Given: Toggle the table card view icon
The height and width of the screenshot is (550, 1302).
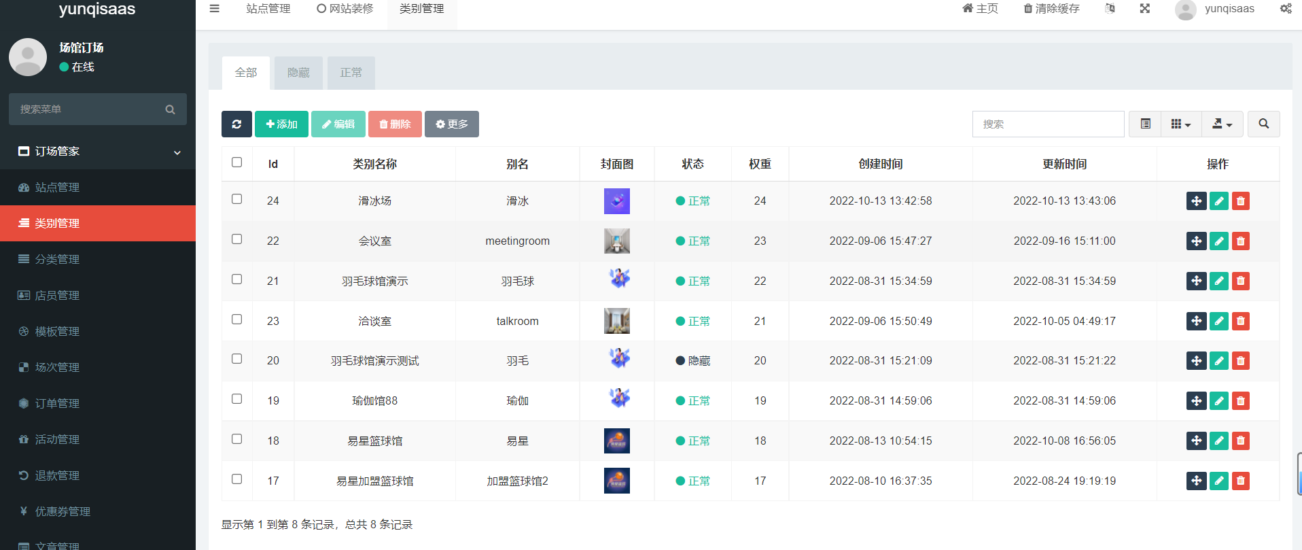Looking at the screenshot, I should coord(1146,124).
